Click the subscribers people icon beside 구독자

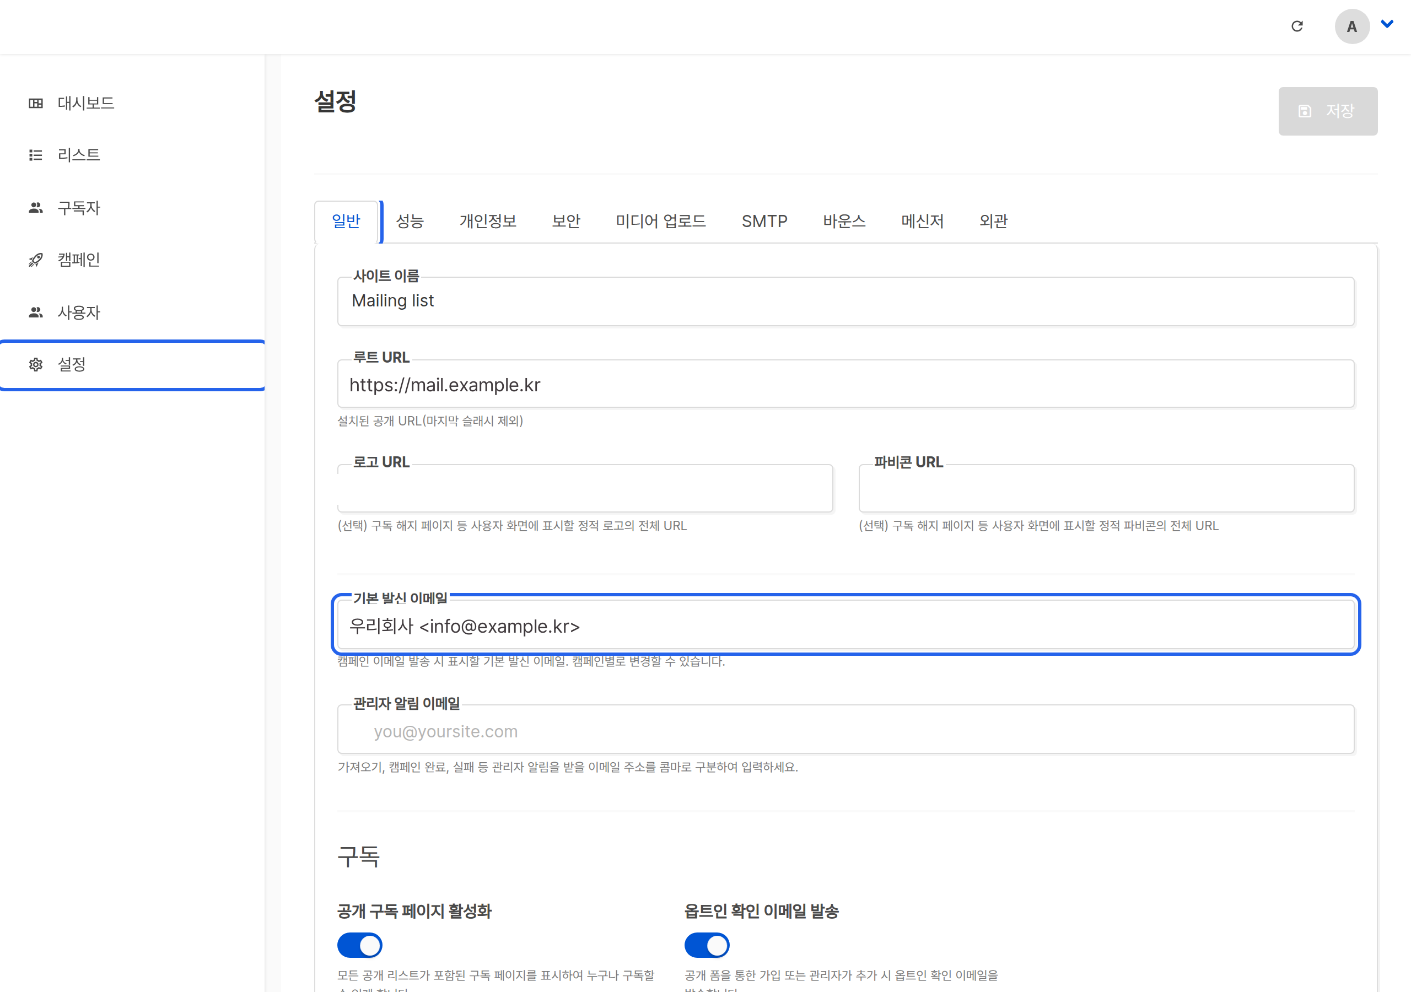pyautogui.click(x=36, y=208)
